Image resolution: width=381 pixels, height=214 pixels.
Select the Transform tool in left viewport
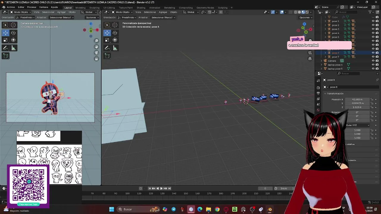[13, 40]
